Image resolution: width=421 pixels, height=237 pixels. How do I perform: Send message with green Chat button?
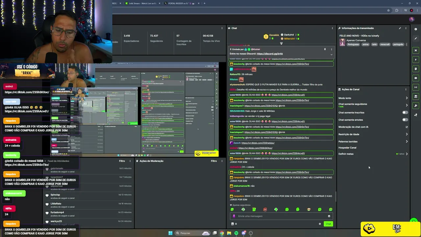pyautogui.click(x=328, y=224)
